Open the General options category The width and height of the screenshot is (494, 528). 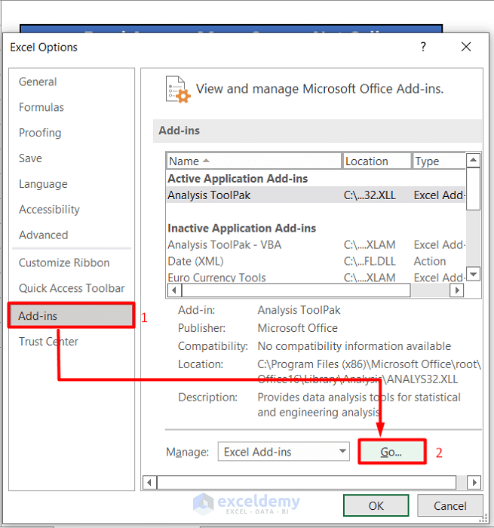coord(38,81)
